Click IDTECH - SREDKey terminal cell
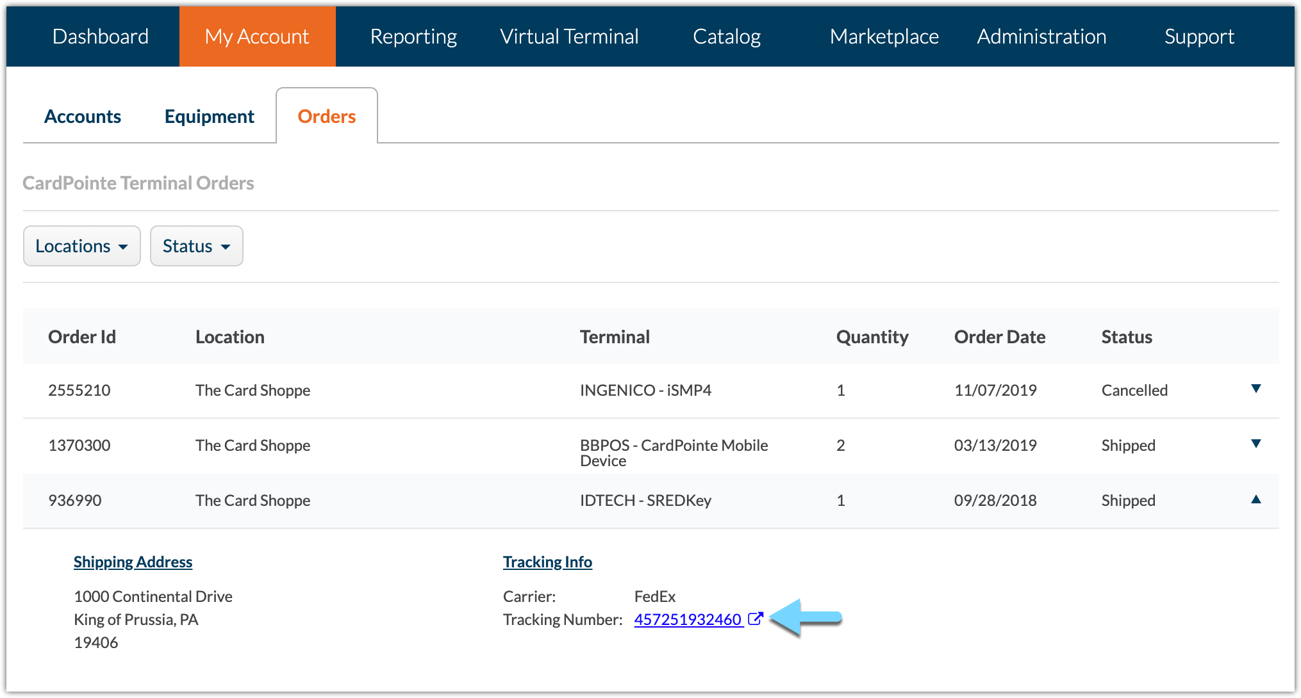 click(645, 500)
